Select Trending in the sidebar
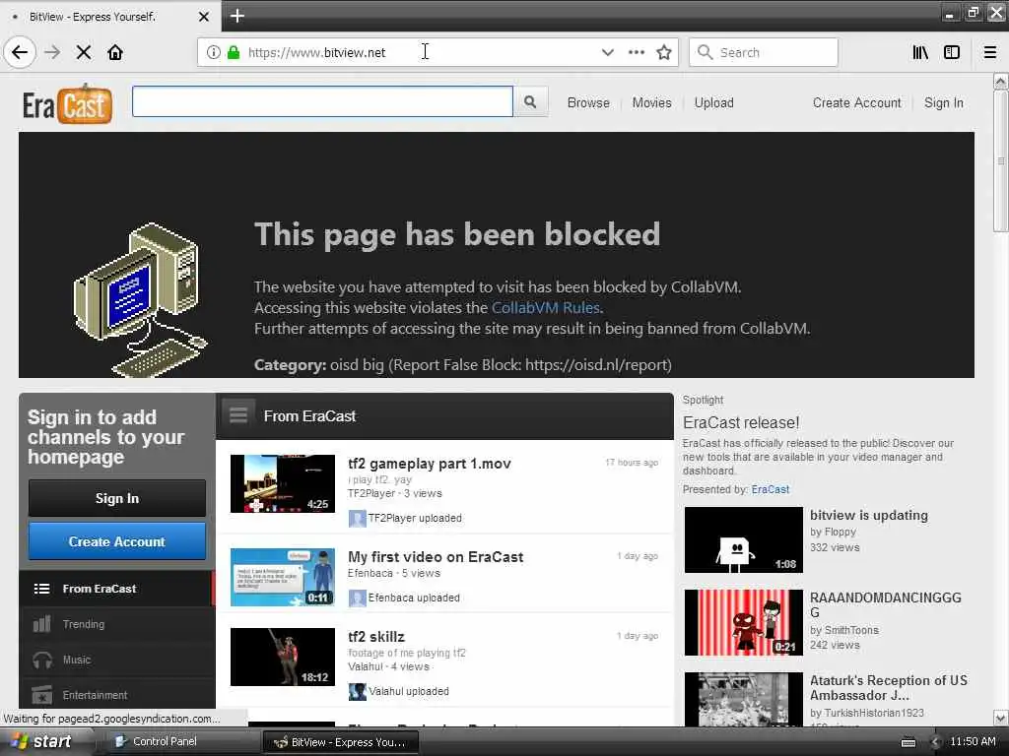The height and width of the screenshot is (756, 1009). (x=117, y=624)
